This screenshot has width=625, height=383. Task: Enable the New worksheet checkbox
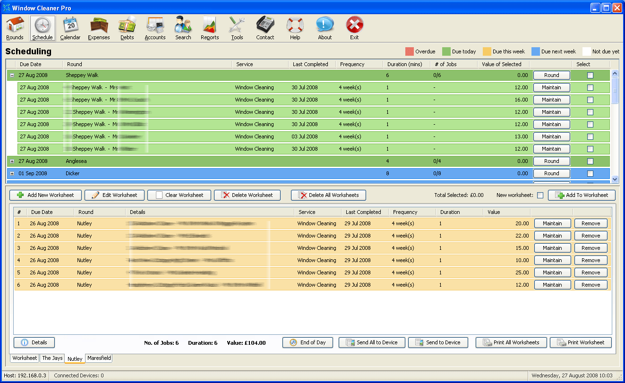[540, 196]
